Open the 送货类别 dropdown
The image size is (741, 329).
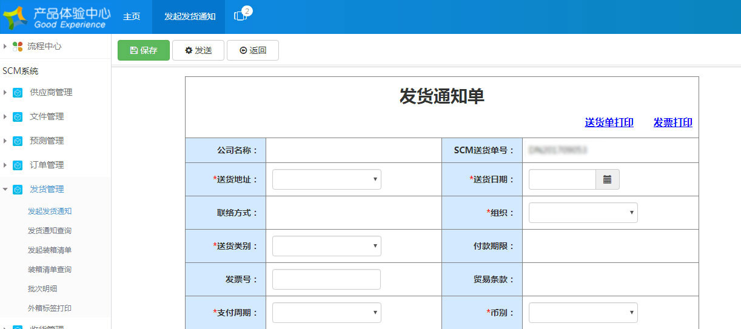click(327, 246)
